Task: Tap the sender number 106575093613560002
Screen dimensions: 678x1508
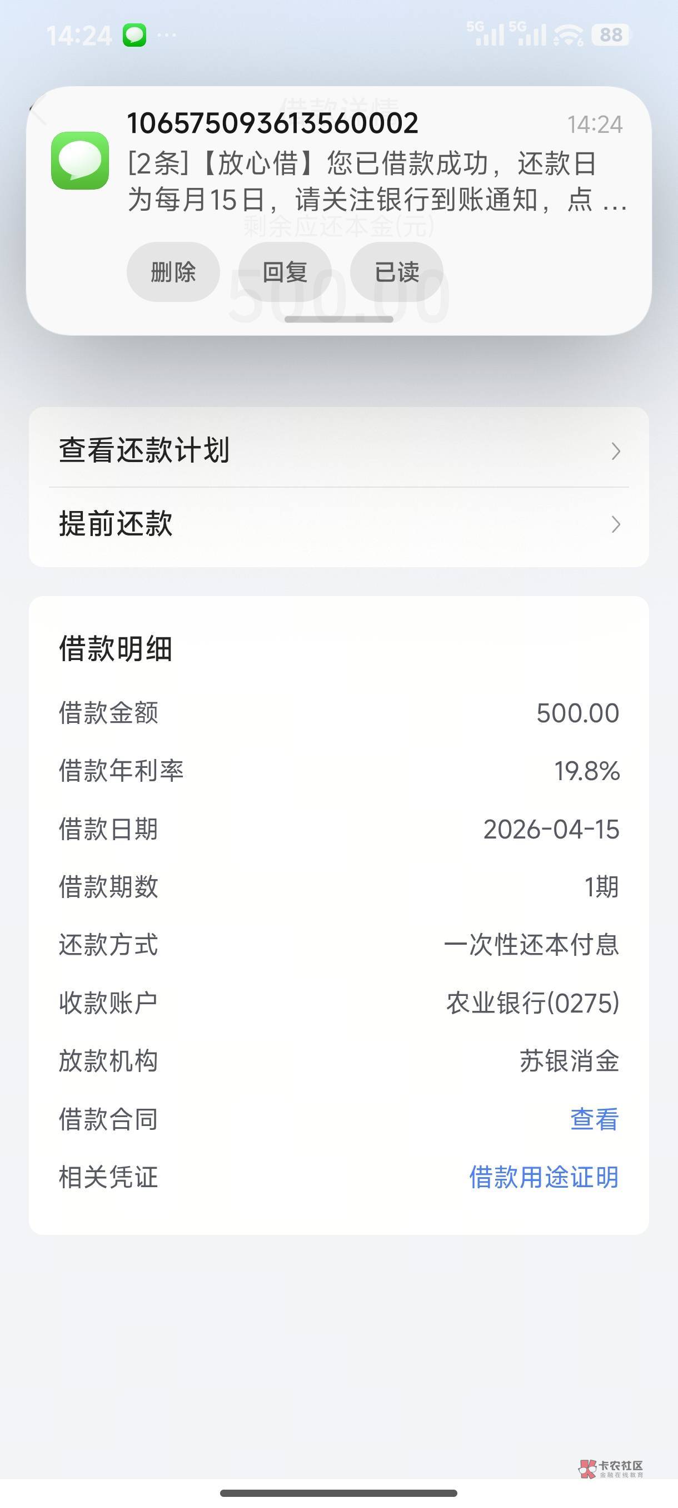Action: pos(273,123)
